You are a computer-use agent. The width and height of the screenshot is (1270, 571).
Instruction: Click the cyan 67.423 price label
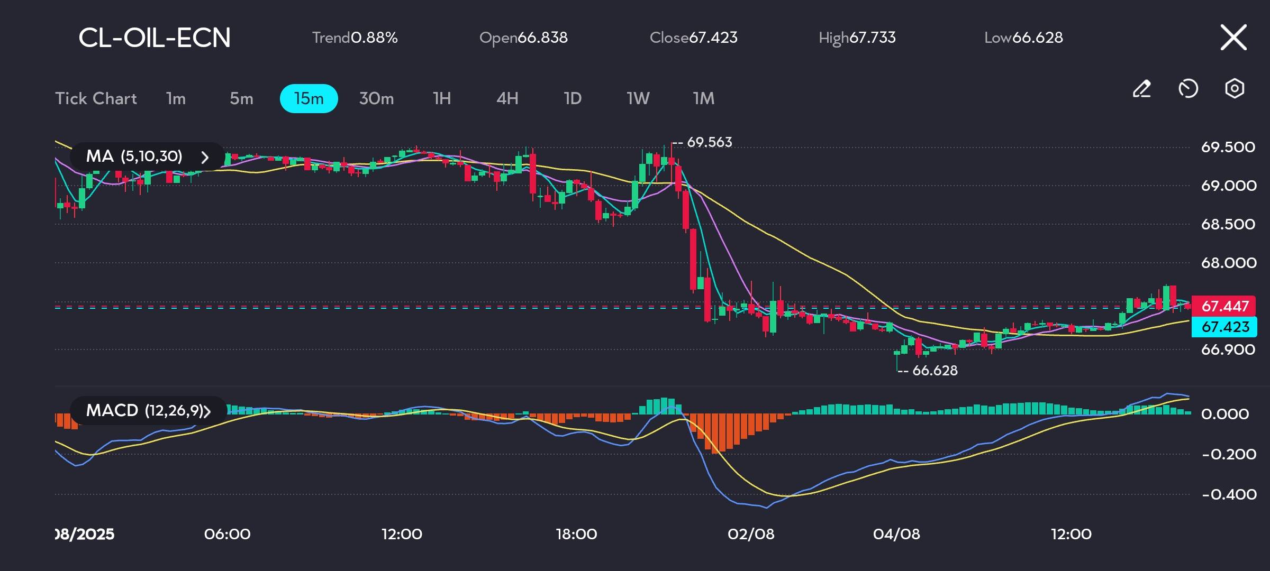point(1224,327)
